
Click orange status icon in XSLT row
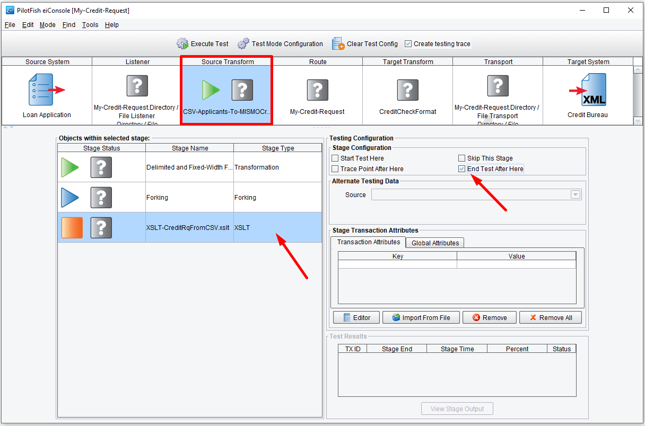72,228
